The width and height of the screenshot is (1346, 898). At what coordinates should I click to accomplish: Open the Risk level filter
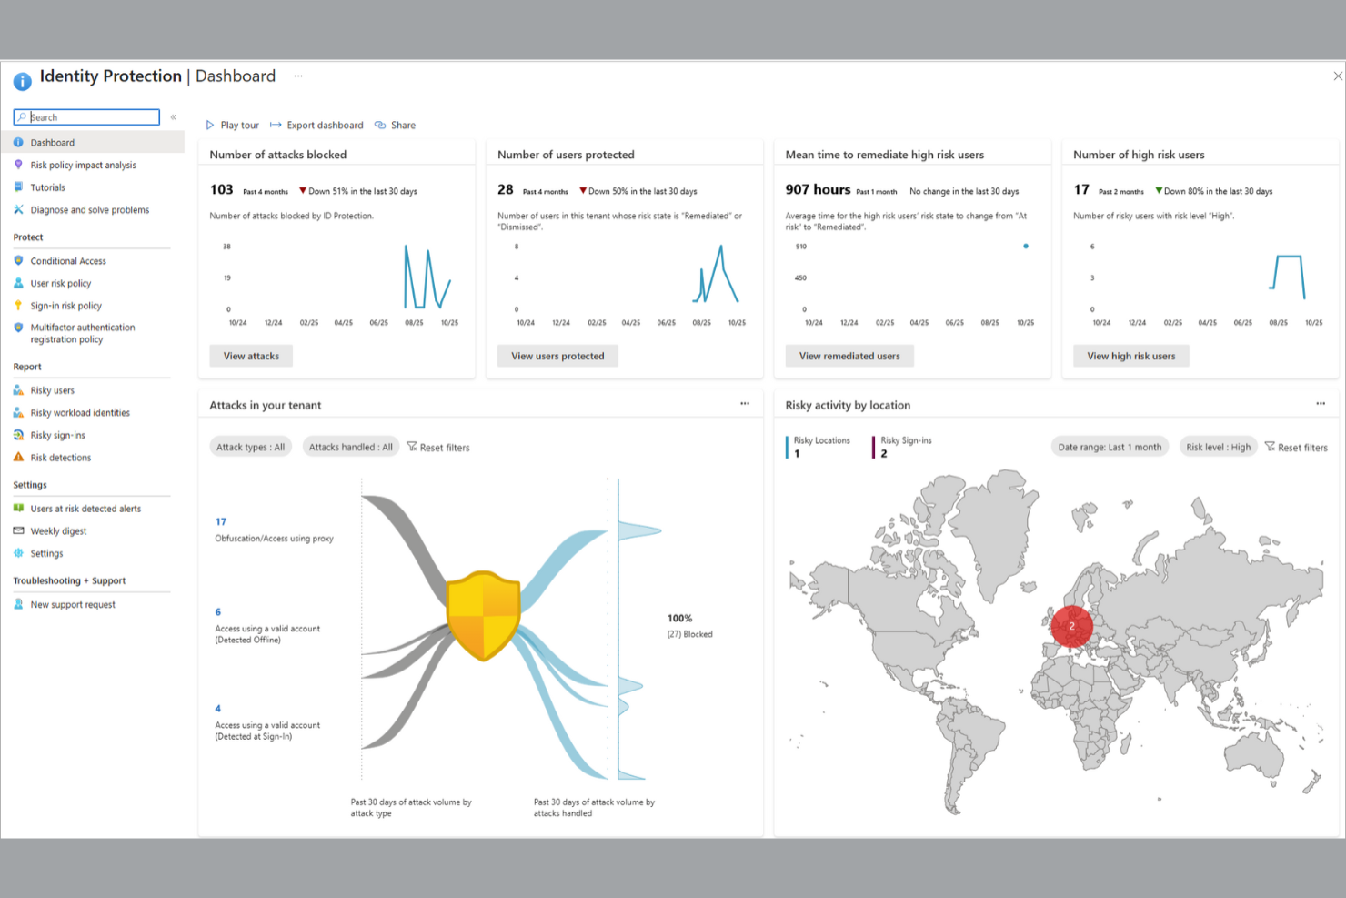pos(1218,447)
